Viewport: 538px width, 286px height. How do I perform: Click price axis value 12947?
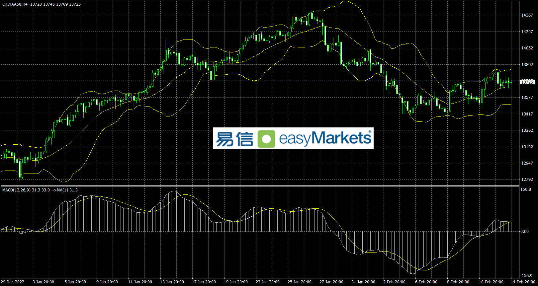coord(527,163)
